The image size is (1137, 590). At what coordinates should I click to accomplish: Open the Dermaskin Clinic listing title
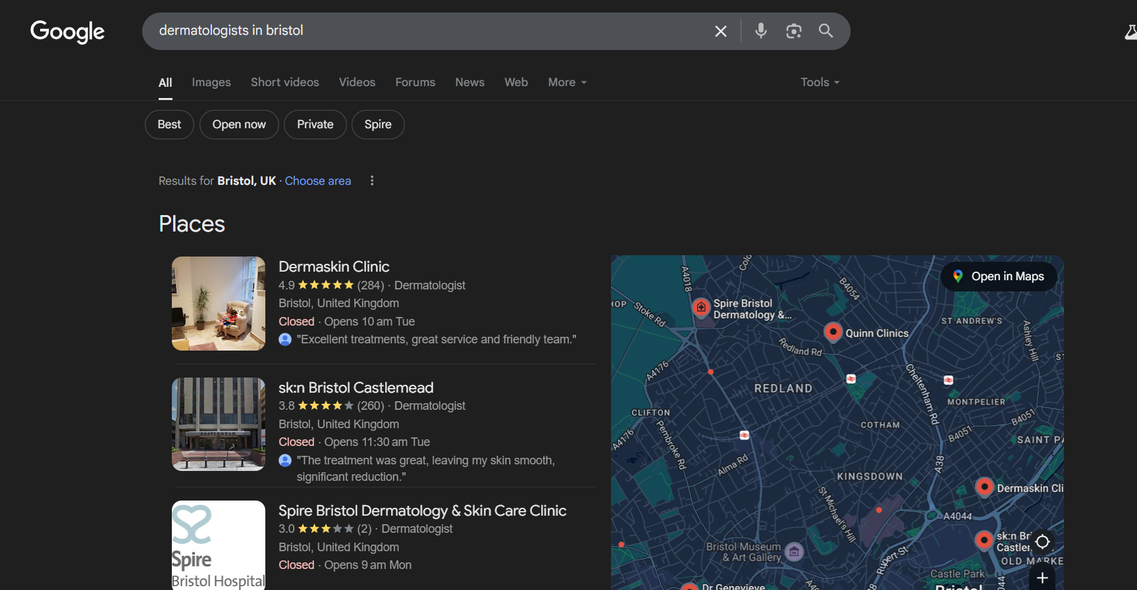[334, 266]
